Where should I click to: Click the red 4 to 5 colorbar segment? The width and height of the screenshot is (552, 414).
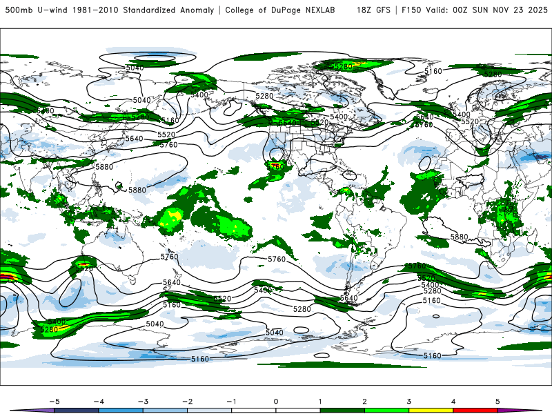[475, 411]
